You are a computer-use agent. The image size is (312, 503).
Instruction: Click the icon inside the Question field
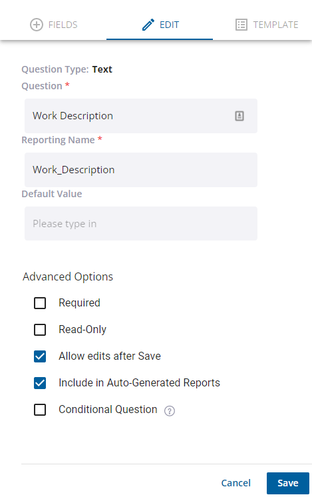point(239,116)
